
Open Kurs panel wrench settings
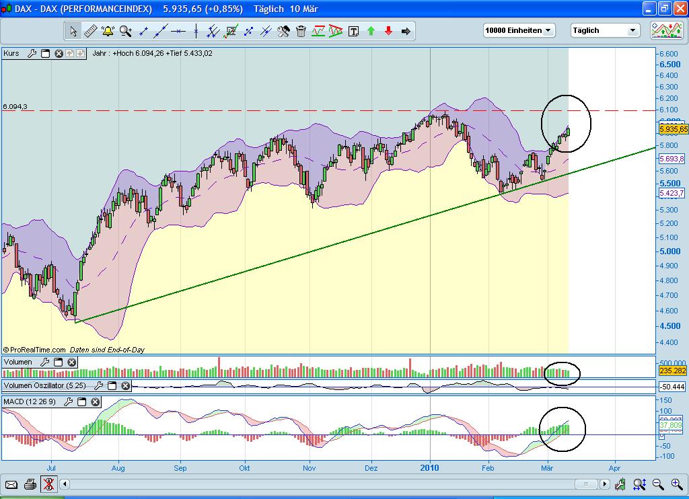[x=32, y=54]
